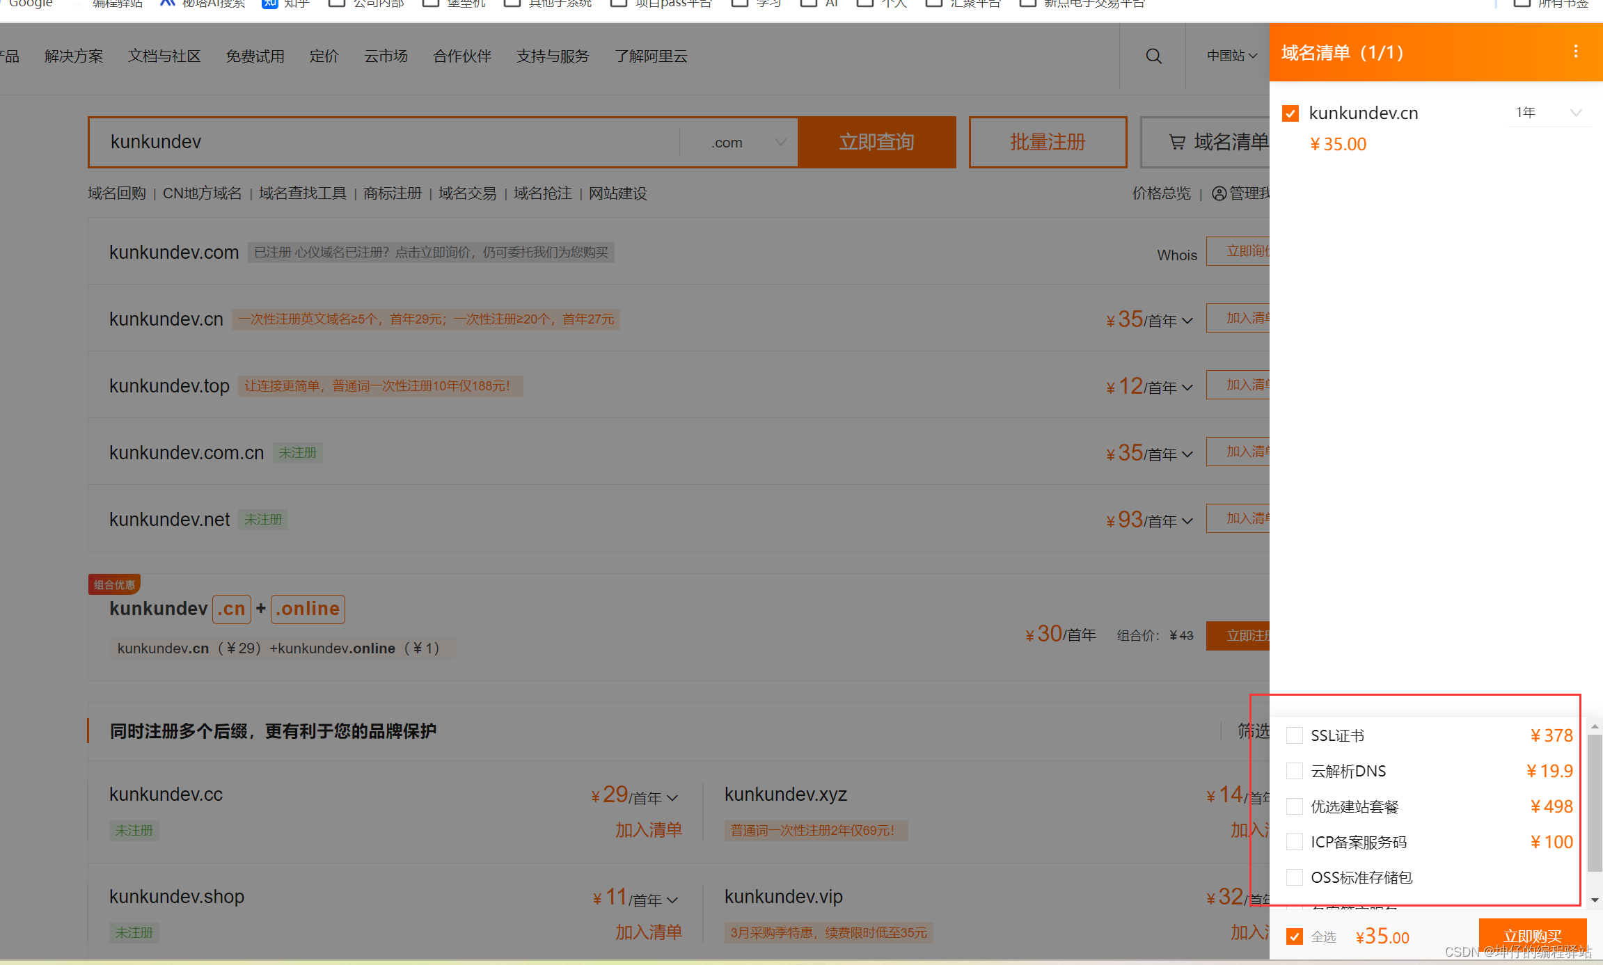Screen dimensions: 1603x965
Task: Open the 1年 duration dropdown
Action: tap(1549, 113)
